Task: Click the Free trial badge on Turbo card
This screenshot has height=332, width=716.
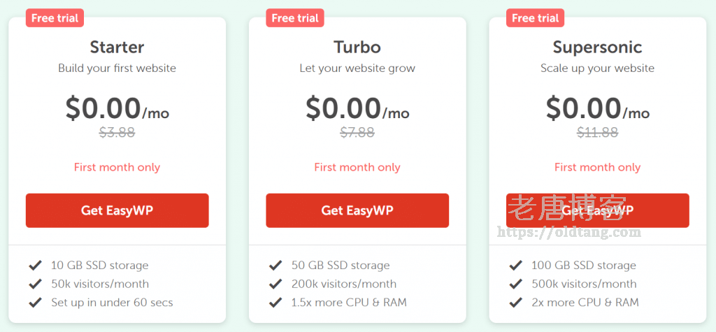Action: point(295,18)
